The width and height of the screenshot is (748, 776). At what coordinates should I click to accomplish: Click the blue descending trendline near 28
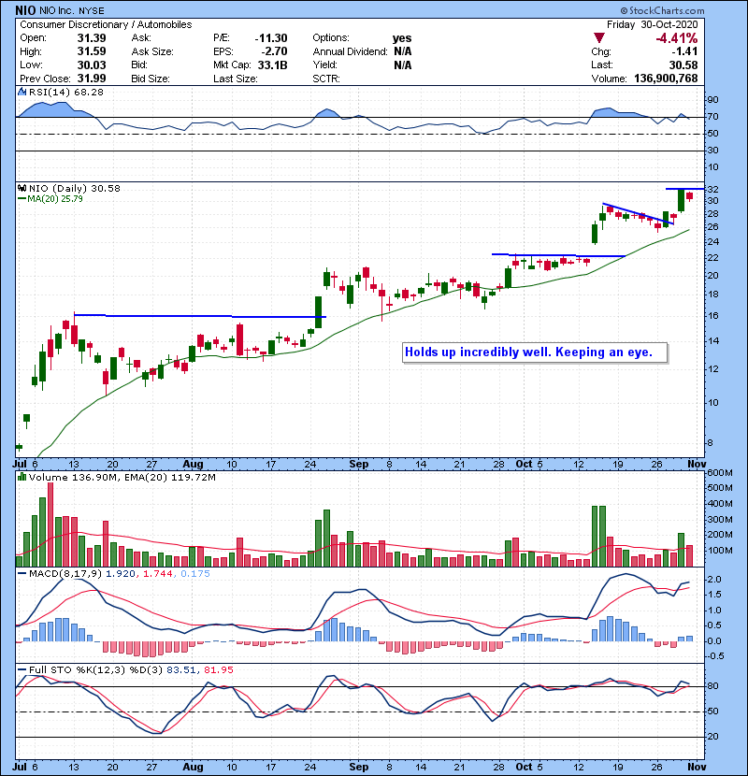tap(638, 214)
